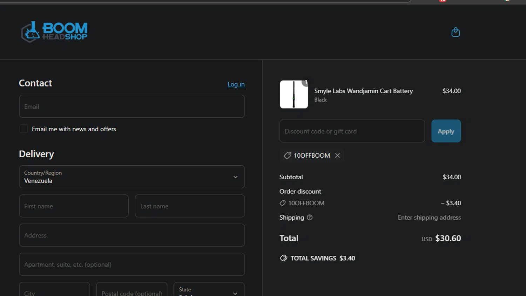The height and width of the screenshot is (296, 526).
Task: Click the Delivery heading
Action: click(x=36, y=154)
